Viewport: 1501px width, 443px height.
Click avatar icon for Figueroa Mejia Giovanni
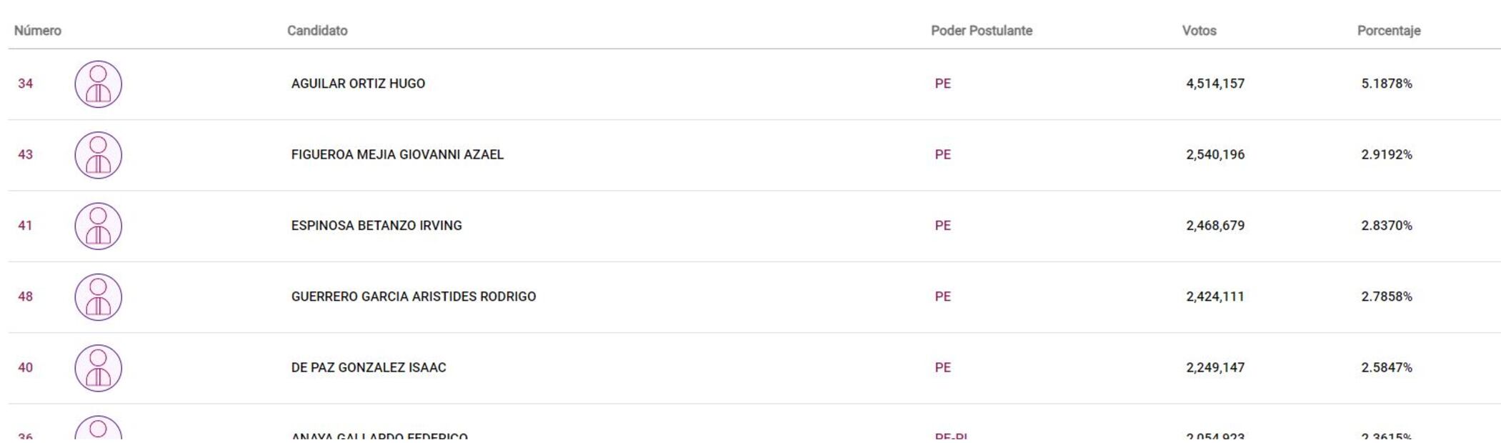coord(98,155)
